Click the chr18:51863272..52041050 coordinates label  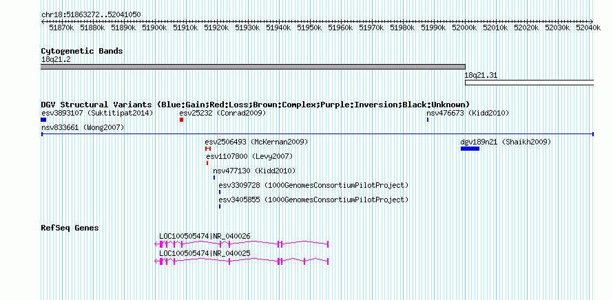pos(91,15)
